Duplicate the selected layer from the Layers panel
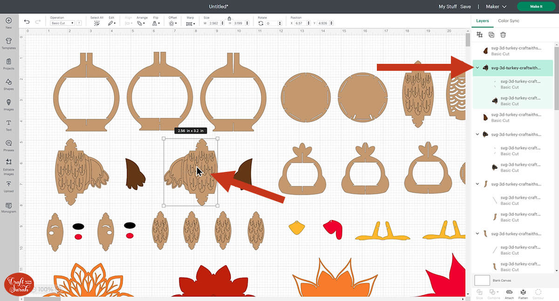The width and height of the screenshot is (559, 301). pyautogui.click(x=491, y=35)
